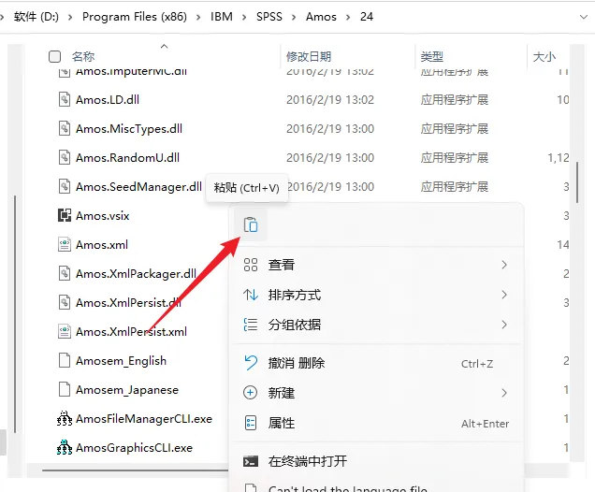Select the AmosGraphicsCLI.exe file name
595x492 pixels.
pos(134,448)
